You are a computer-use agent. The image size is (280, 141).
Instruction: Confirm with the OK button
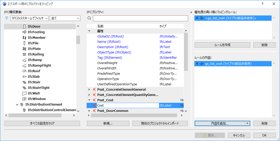click(x=265, y=135)
